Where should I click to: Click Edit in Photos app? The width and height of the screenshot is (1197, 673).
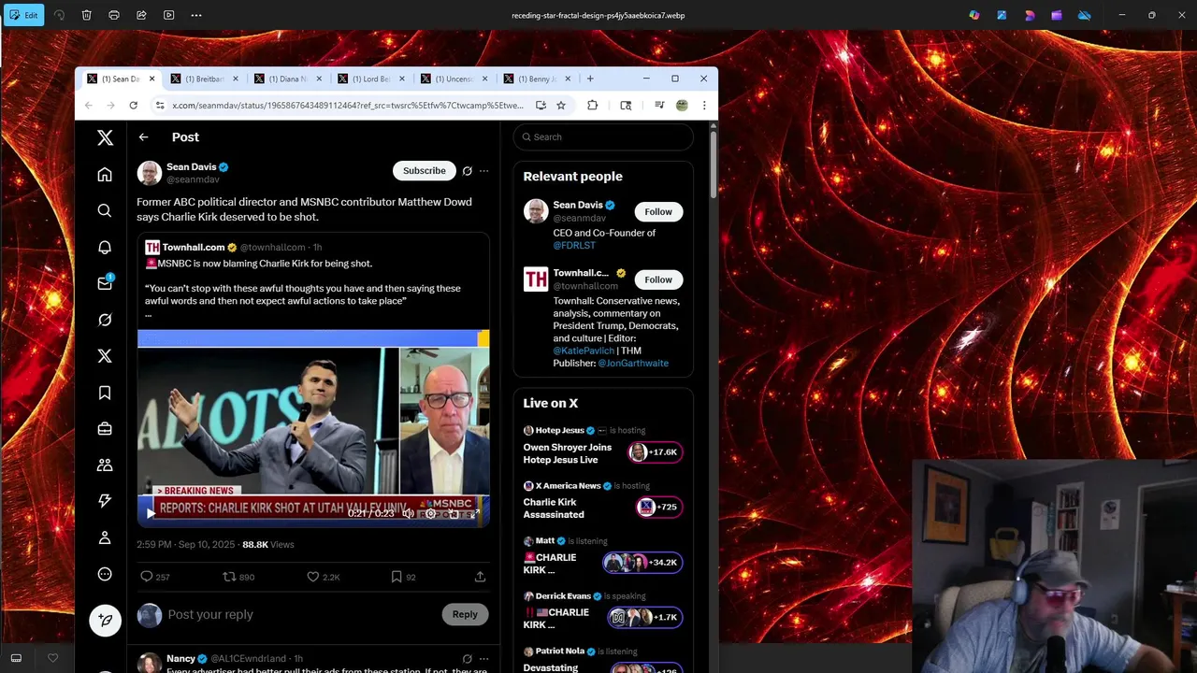pyautogui.click(x=24, y=15)
